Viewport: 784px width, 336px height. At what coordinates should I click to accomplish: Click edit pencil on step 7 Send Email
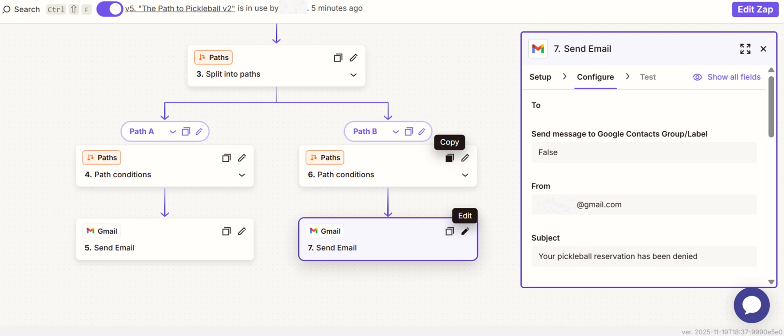pos(465,231)
